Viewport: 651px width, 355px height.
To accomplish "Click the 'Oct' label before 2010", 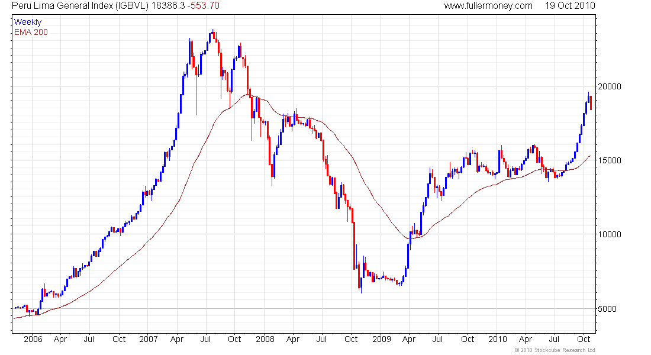I will click(468, 339).
